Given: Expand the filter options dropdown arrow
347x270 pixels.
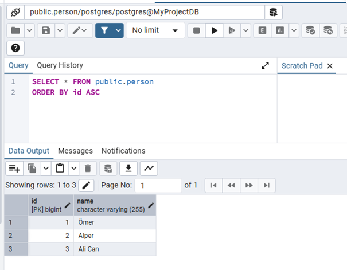Looking at the screenshot, I should [118, 30].
